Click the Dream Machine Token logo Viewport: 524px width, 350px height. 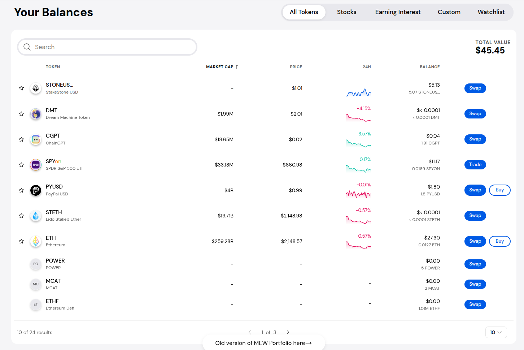pyautogui.click(x=36, y=114)
